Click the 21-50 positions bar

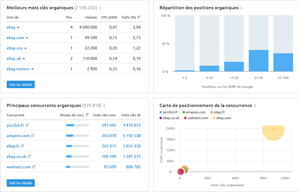[258, 61]
